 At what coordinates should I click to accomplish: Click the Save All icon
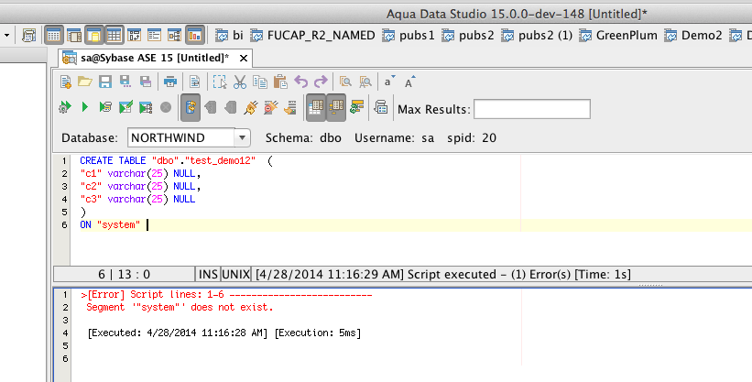coord(146,82)
